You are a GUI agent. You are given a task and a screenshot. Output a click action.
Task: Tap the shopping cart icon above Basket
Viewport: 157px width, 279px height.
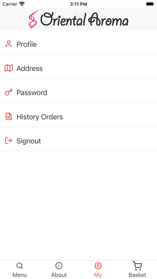(137, 266)
